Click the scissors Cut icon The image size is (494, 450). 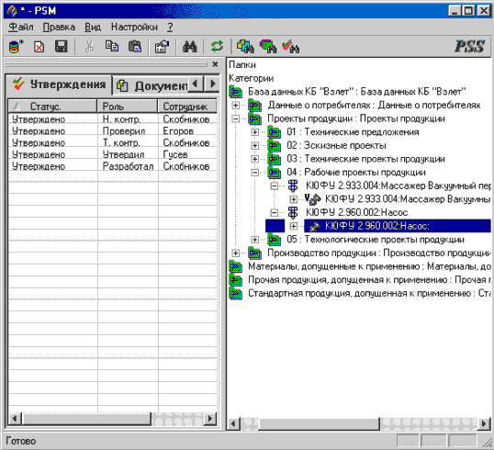89,47
